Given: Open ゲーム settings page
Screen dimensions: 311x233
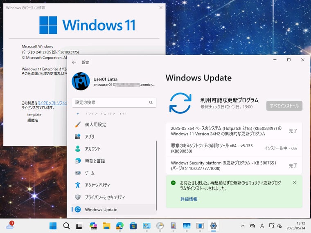Looking at the screenshot, I should click(x=114, y=173).
